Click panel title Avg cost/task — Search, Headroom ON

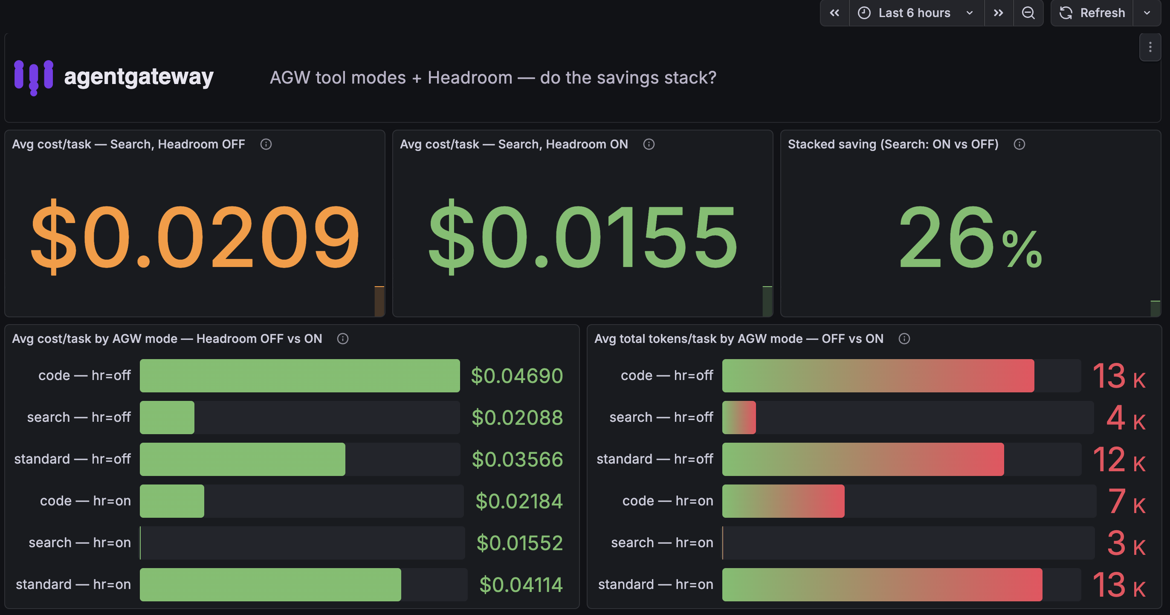[514, 145]
